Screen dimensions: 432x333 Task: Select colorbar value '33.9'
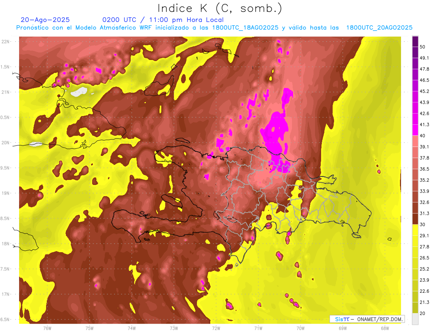[x=424, y=191]
